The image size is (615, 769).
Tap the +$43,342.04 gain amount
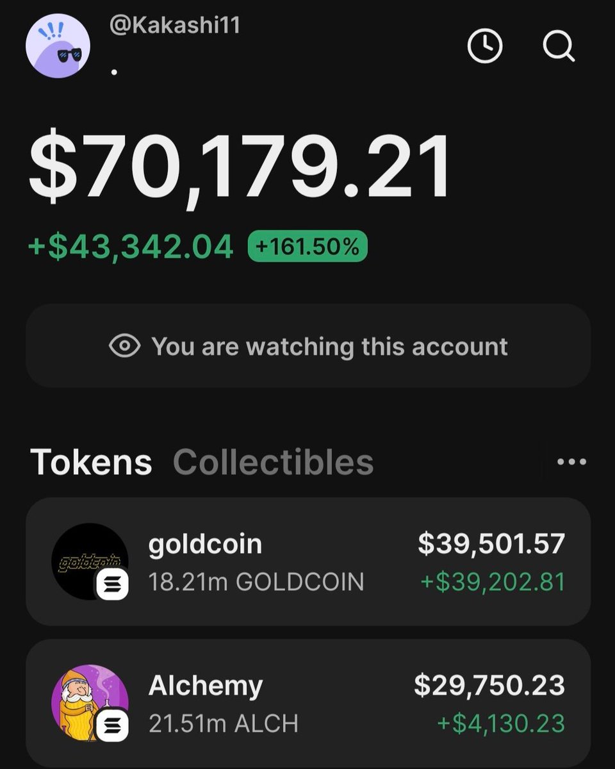point(131,247)
